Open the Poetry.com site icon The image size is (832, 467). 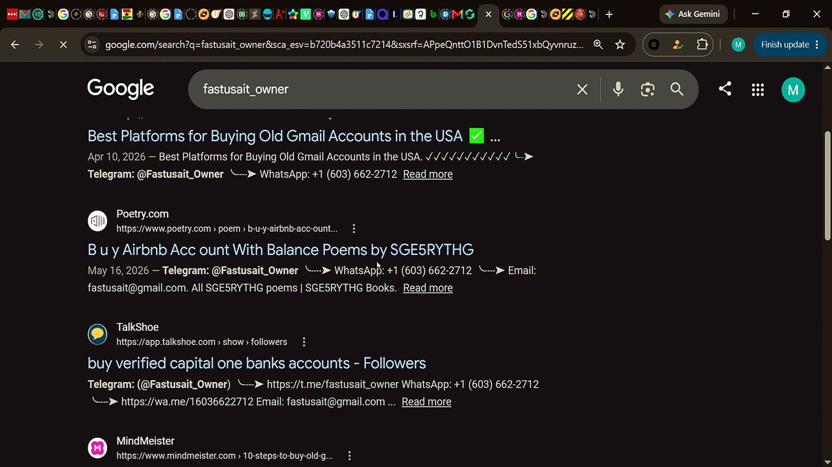coord(97,221)
